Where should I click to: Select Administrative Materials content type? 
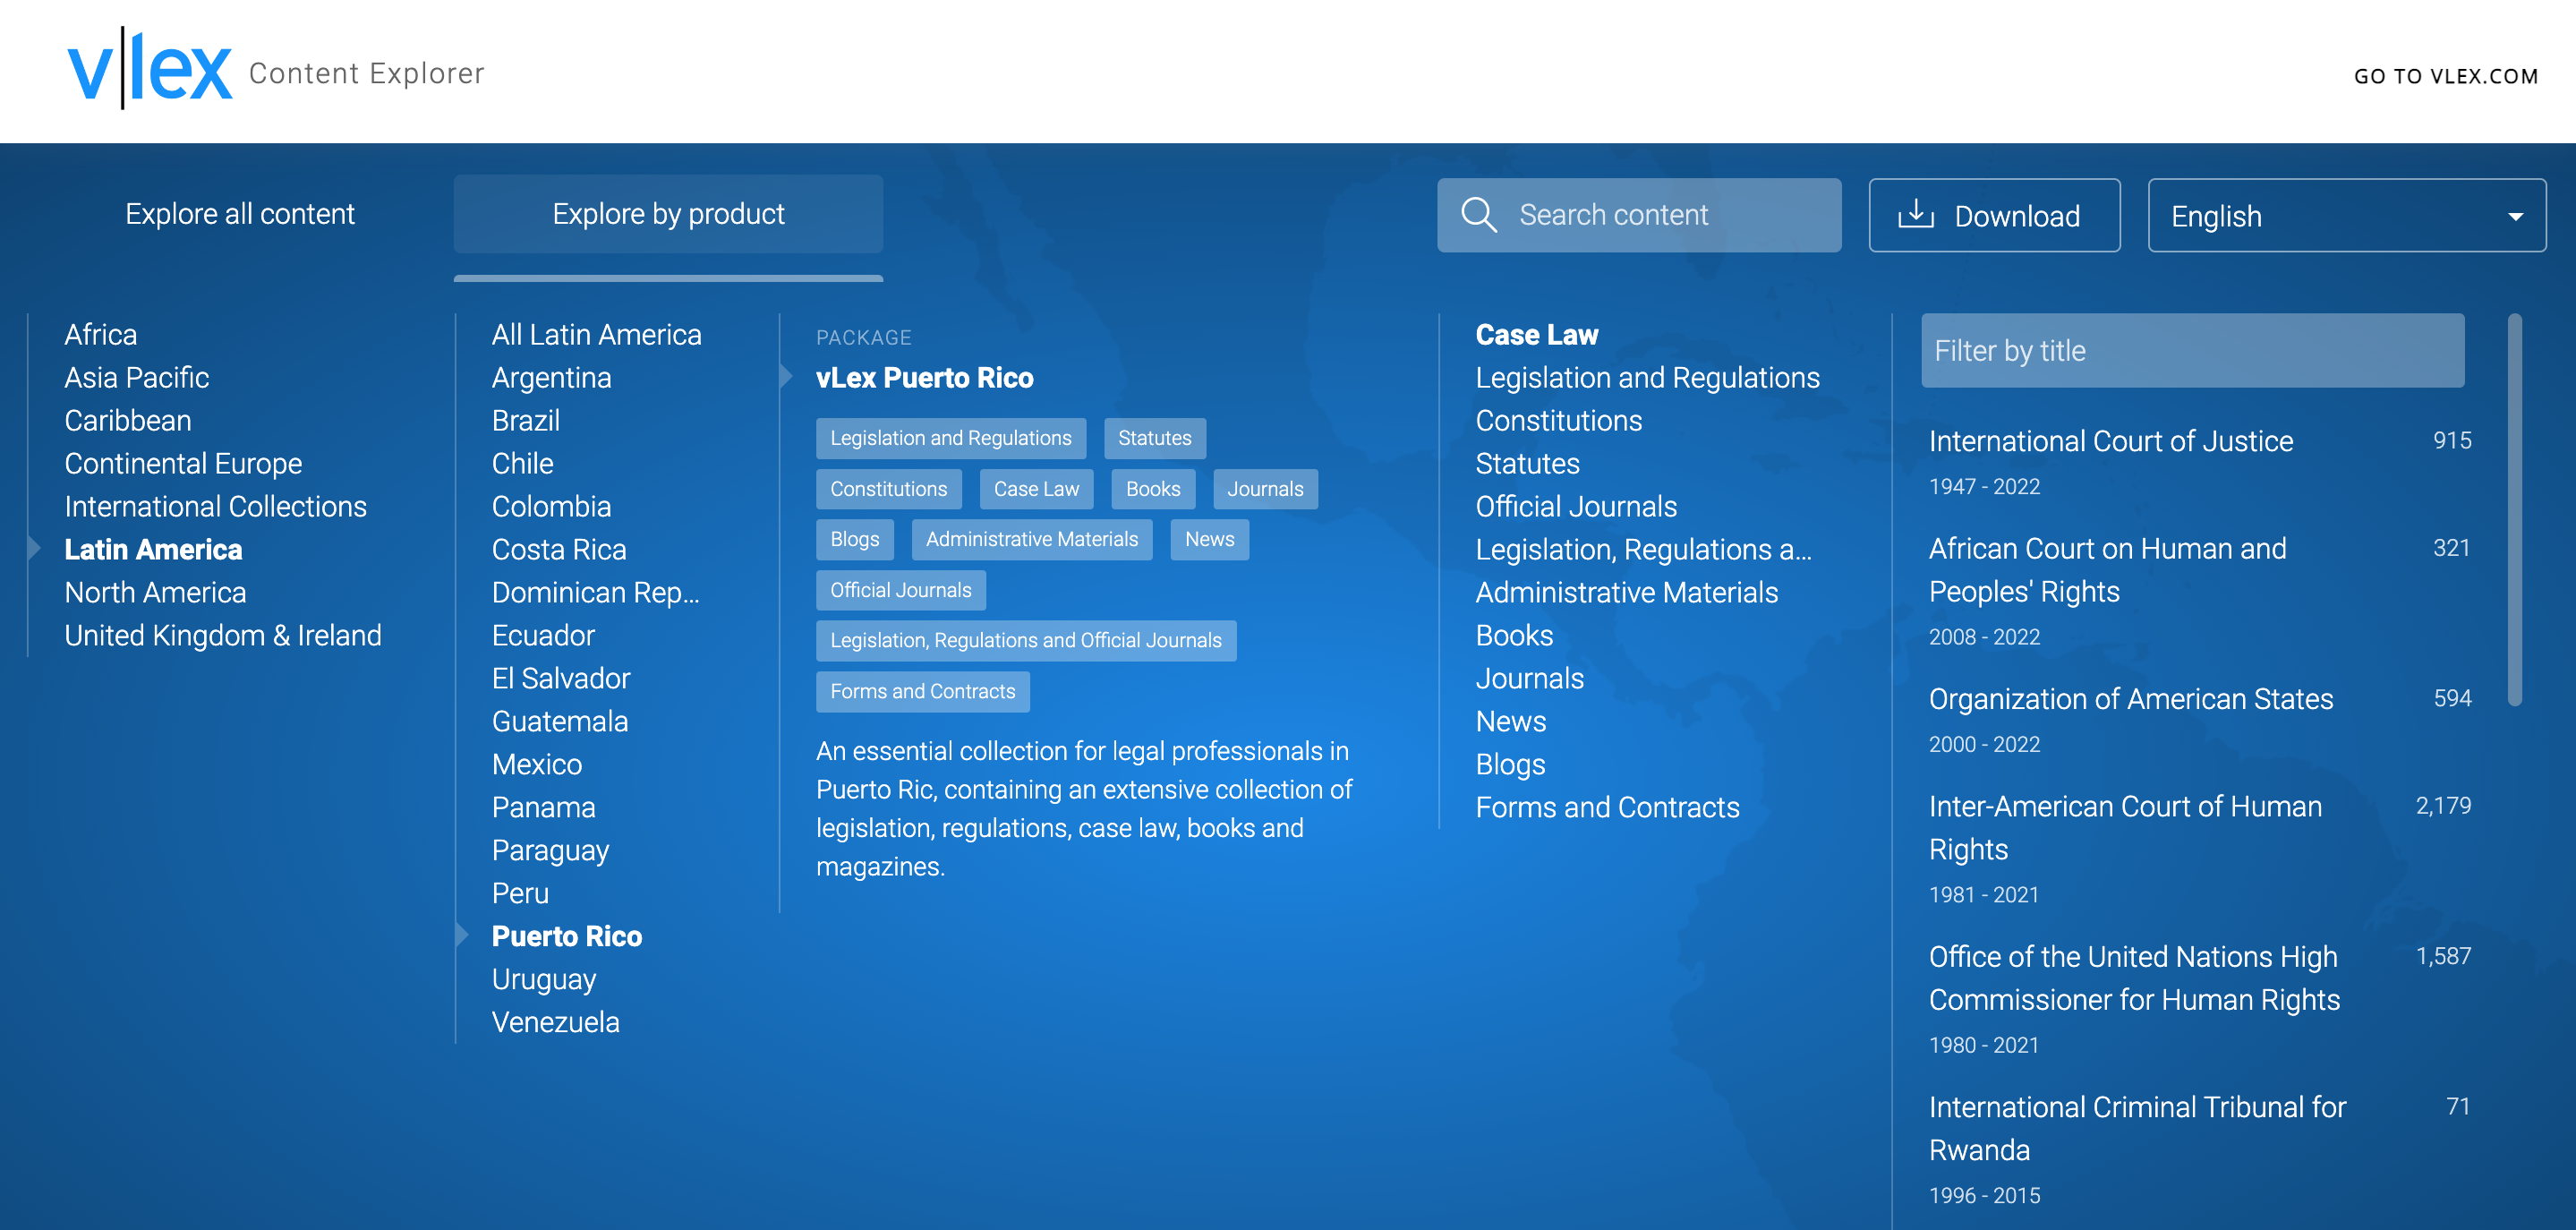tap(1627, 592)
